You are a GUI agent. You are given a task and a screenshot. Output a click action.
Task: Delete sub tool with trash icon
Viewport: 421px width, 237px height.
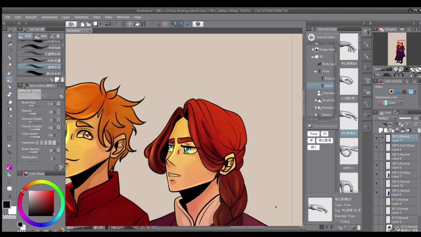pyautogui.click(x=62, y=80)
